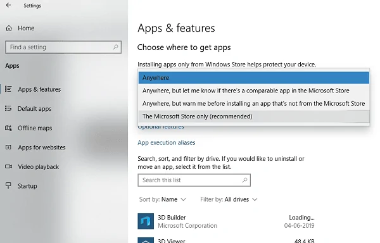Select the 3D Builder app entry
This screenshot has height=243, width=380.
[226, 221]
